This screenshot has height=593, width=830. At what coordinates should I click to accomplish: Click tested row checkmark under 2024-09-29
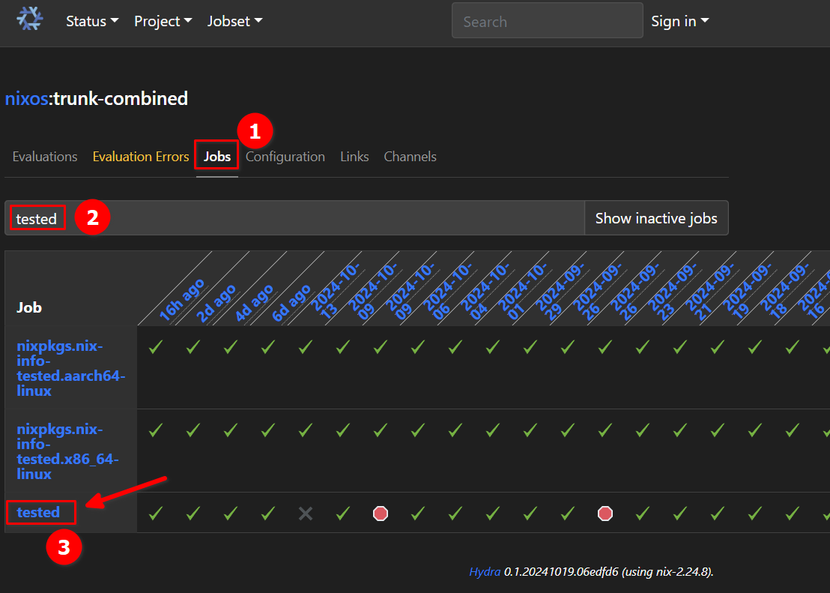click(x=530, y=513)
